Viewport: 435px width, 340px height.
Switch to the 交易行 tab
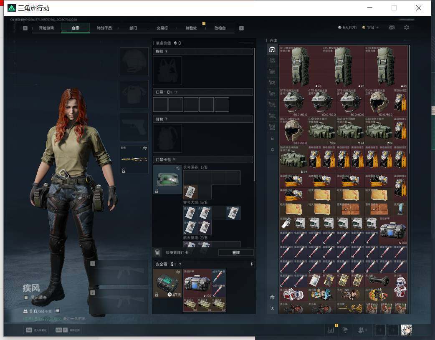162,28
